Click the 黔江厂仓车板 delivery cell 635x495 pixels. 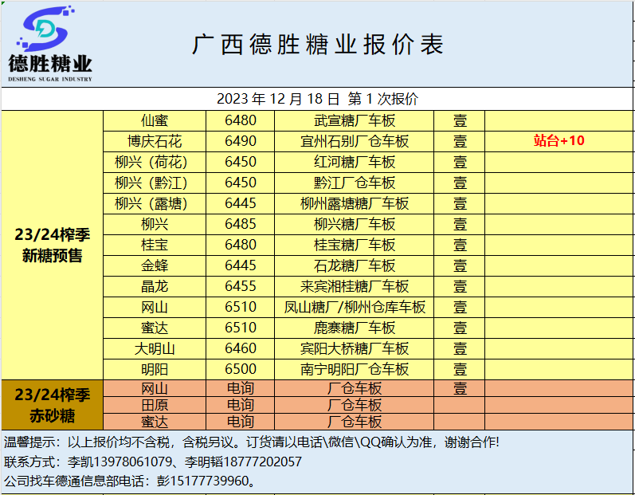(x=354, y=183)
